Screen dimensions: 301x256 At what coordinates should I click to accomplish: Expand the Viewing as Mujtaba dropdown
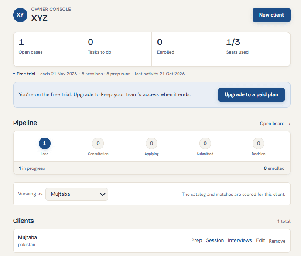click(77, 194)
